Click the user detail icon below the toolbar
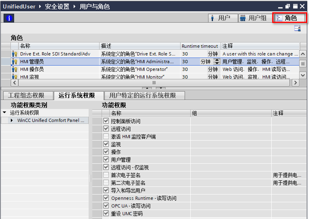309x219 pixels. click(297, 29)
